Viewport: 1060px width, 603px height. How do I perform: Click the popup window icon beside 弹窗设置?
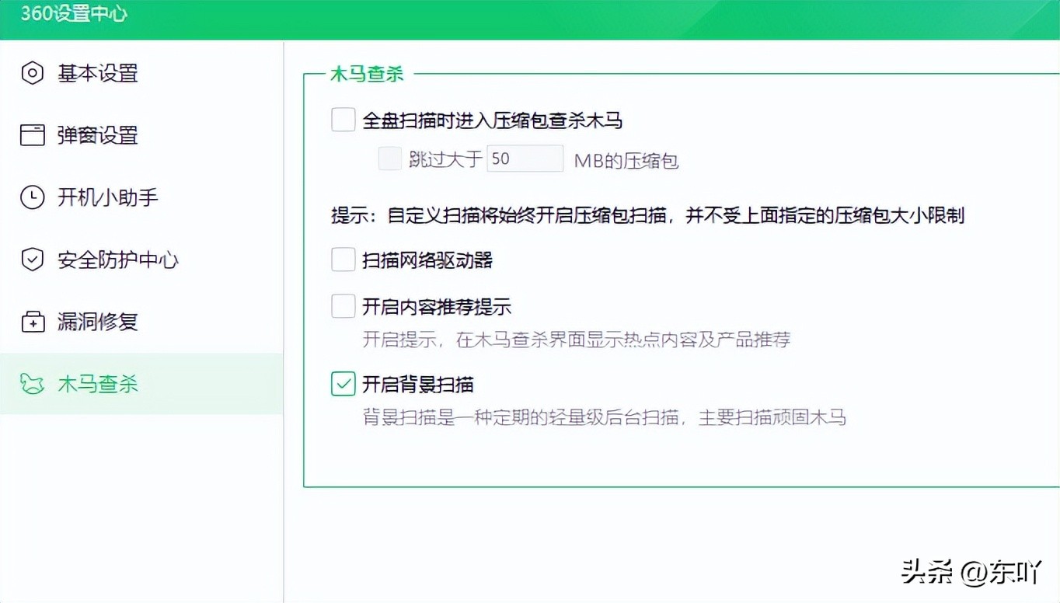(x=32, y=135)
